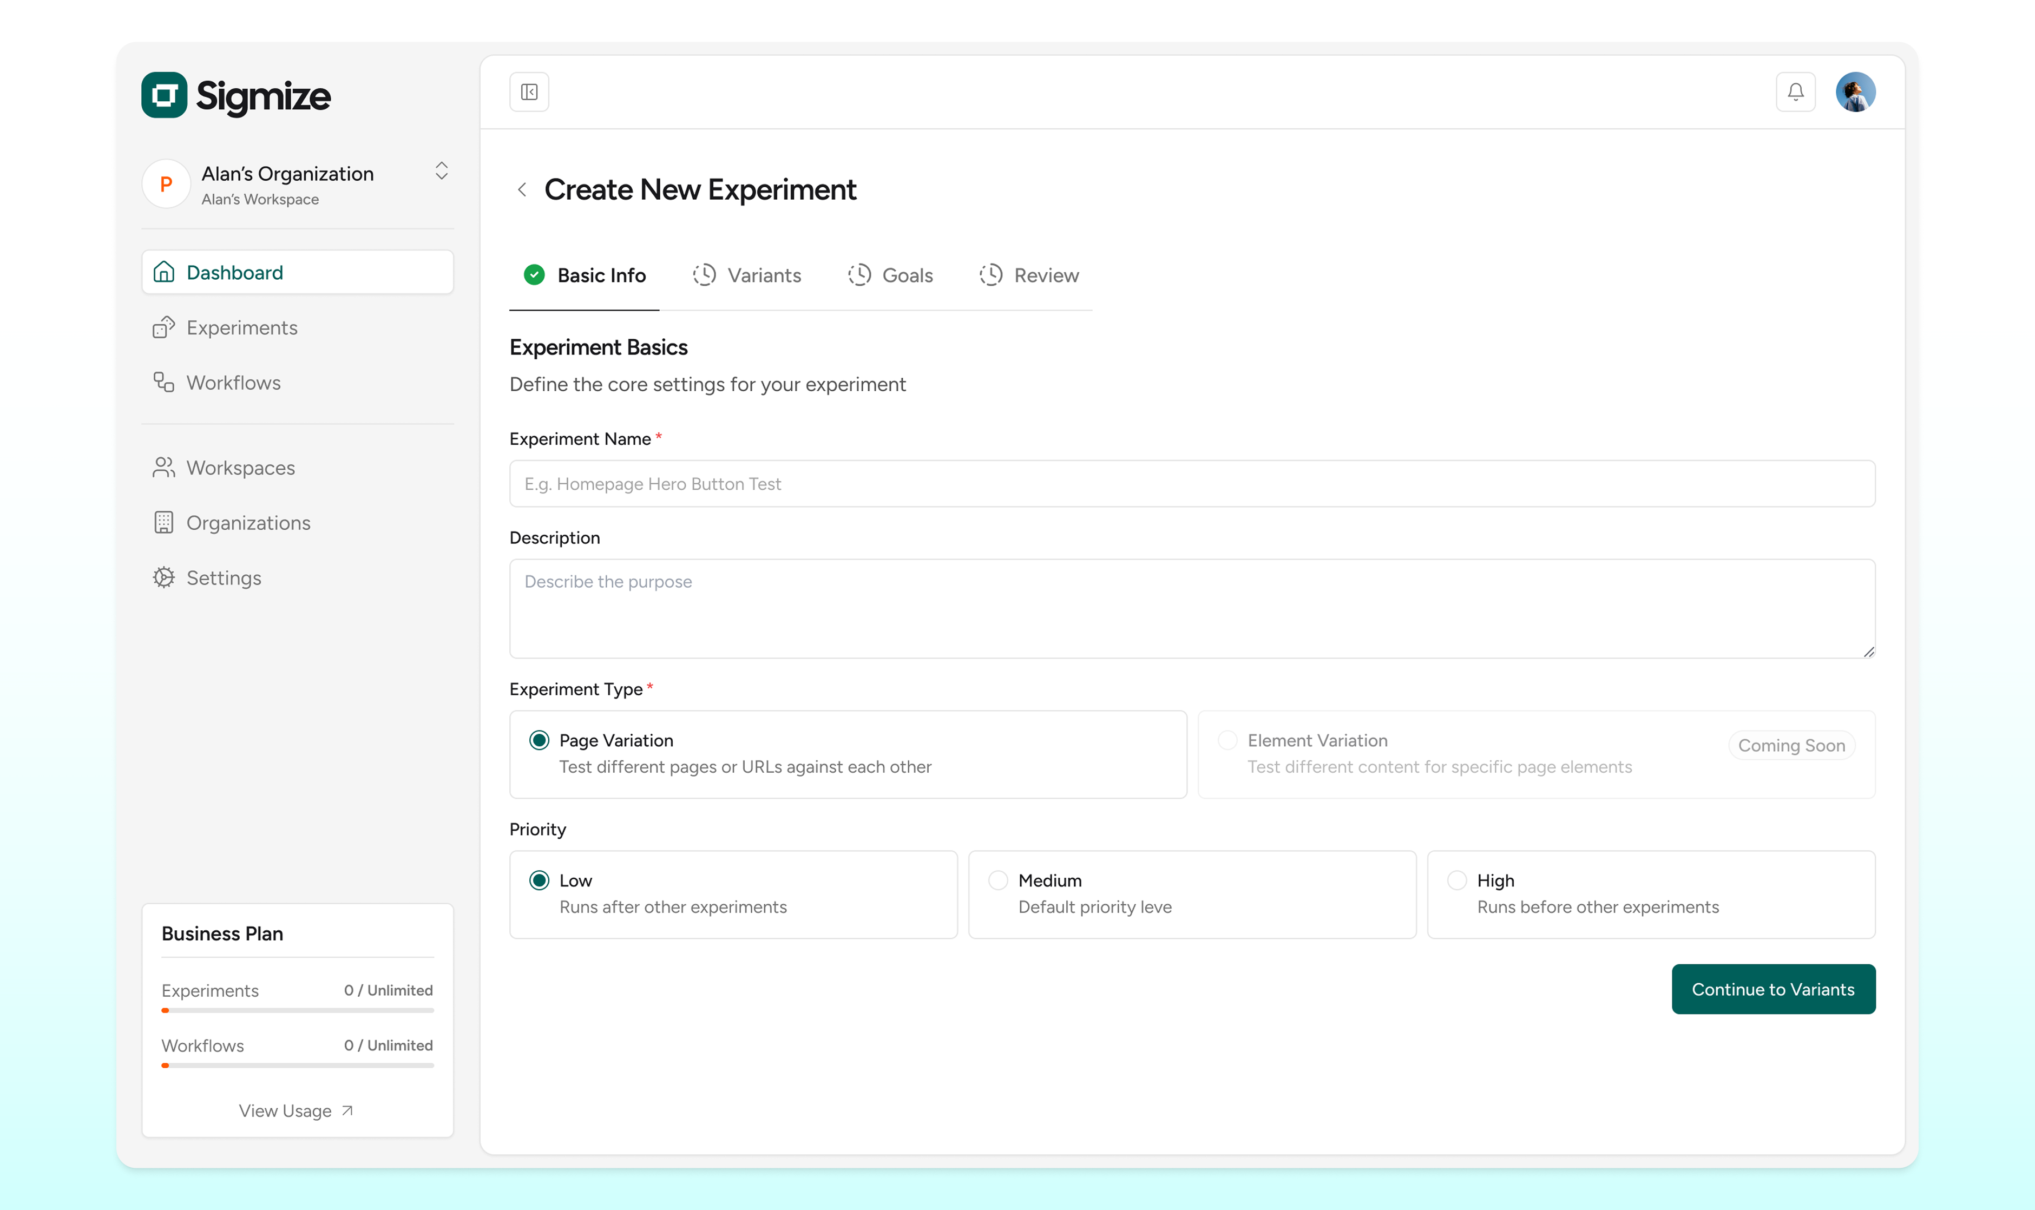Select the Workspaces sidebar item

240,468
